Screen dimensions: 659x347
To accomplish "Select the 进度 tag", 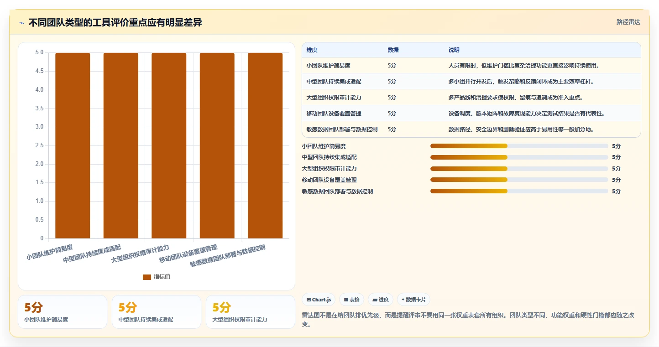I will [381, 300].
